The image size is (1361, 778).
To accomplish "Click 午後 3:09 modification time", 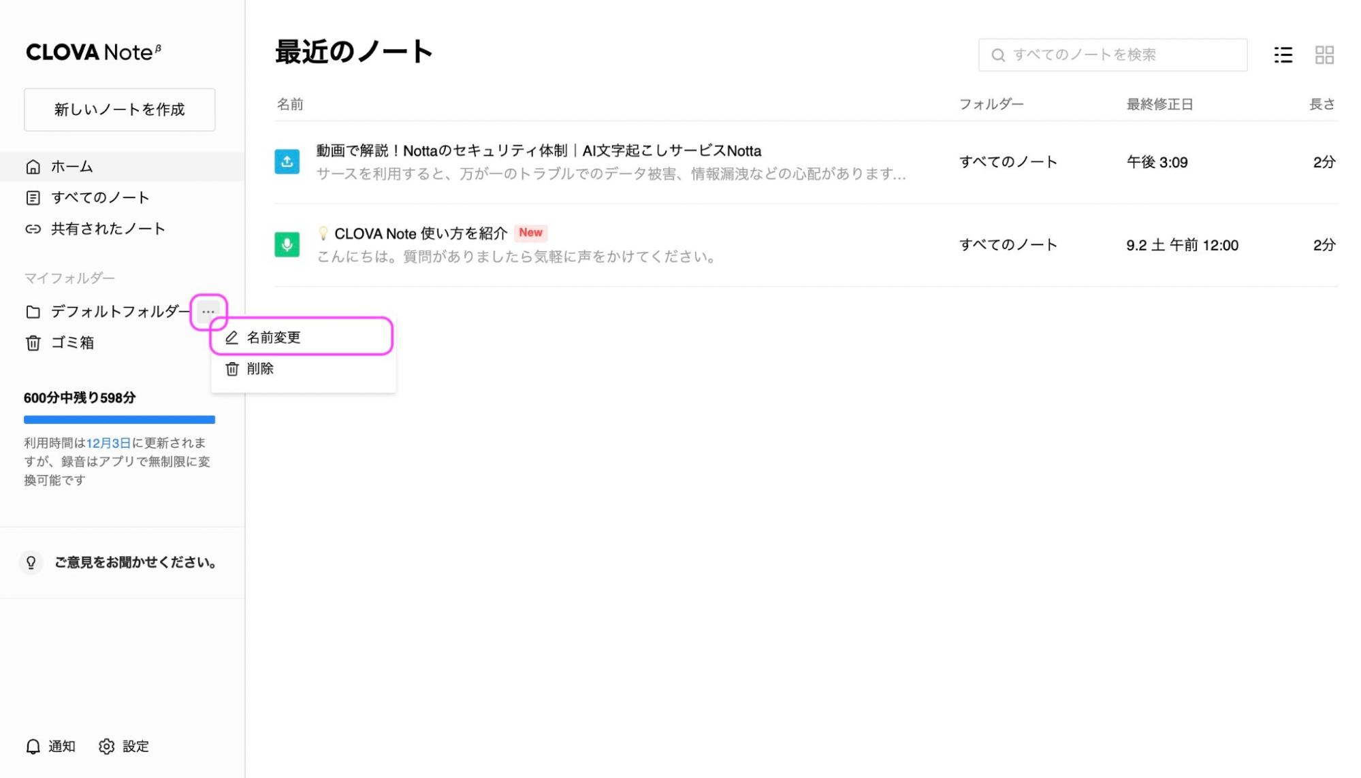I will pos(1157,162).
